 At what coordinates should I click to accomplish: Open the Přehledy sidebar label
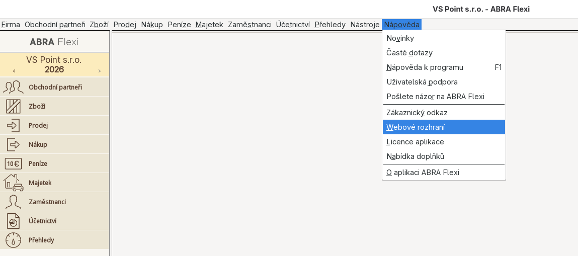click(x=41, y=240)
